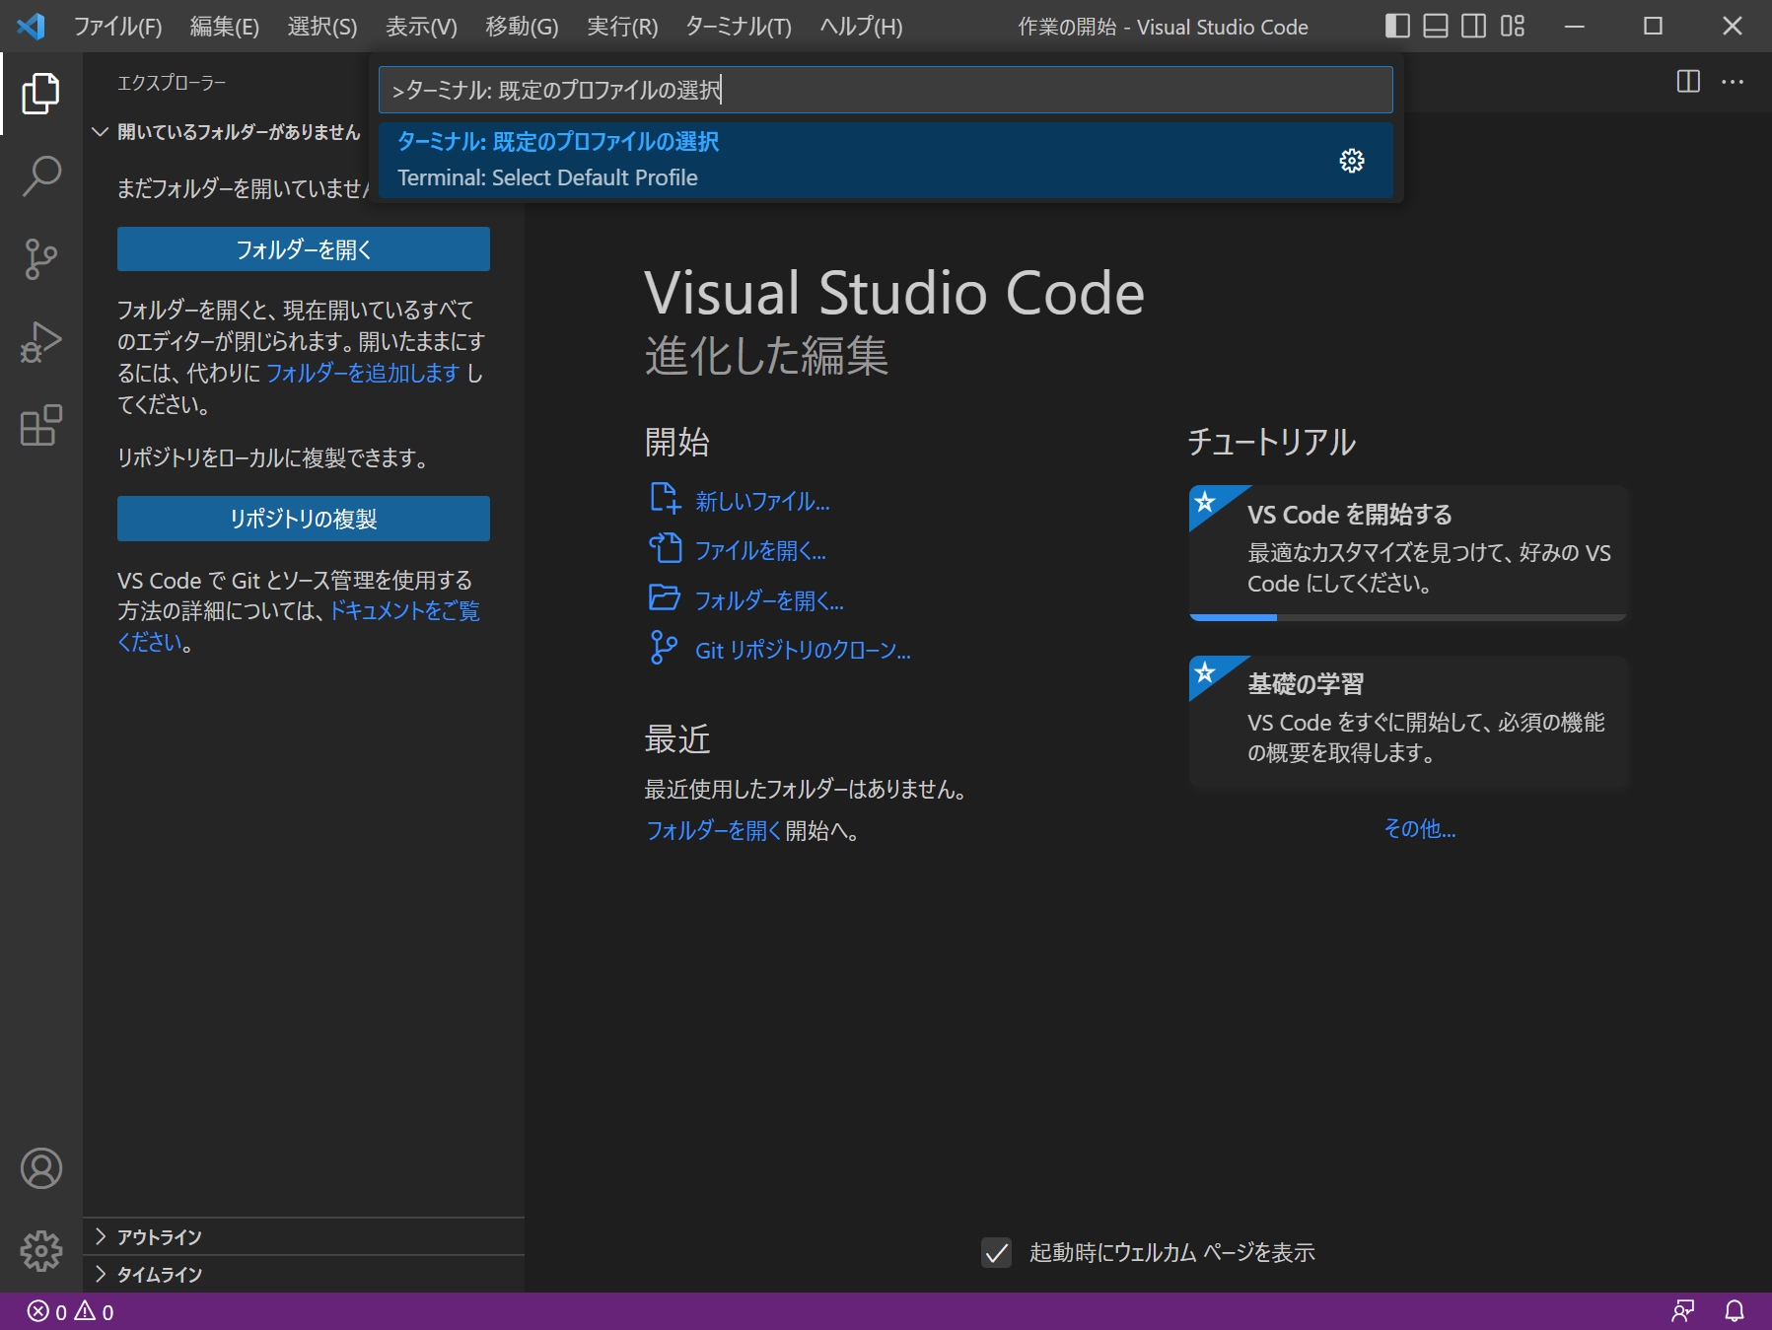Click その他... link under tutorials
The image size is (1772, 1330).
click(x=1420, y=828)
